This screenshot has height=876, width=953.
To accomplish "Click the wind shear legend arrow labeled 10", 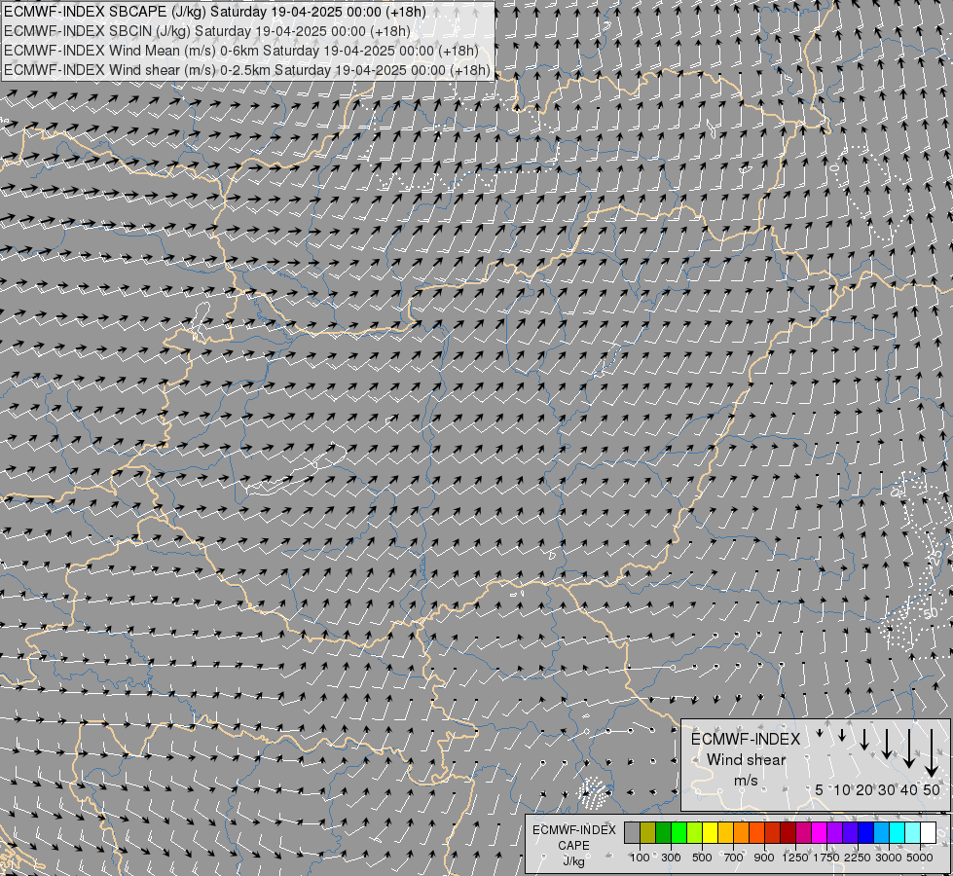I will point(842,735).
